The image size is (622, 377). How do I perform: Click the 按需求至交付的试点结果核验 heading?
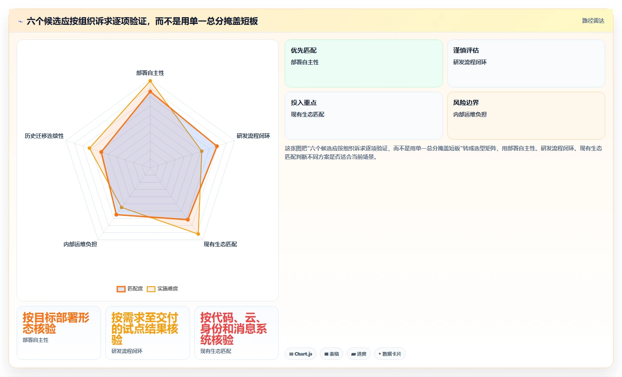coord(145,329)
